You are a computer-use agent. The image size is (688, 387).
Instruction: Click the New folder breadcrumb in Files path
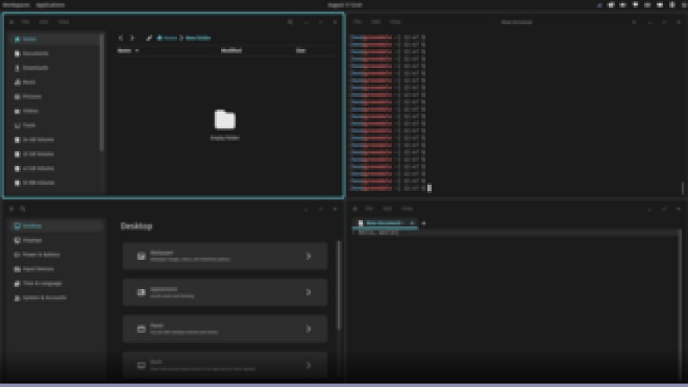point(198,38)
